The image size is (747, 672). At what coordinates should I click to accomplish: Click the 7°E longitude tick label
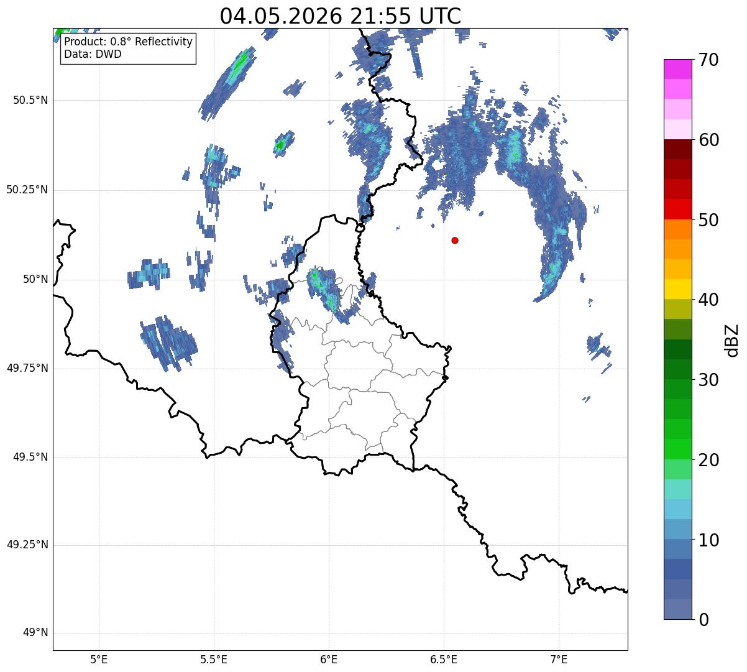(559, 659)
